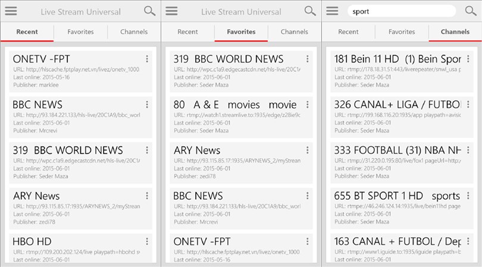
Task: Open more options for 319 BBC WORLD NEWS in Recent
Action: (x=147, y=150)
